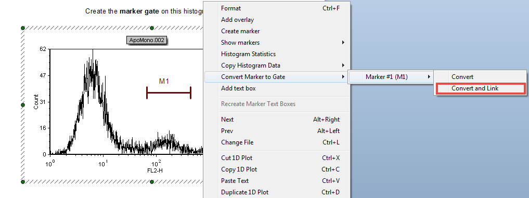This screenshot has height=198, width=529.
Task: Click the bottom-center plot selection handle
Action: pos(152,182)
